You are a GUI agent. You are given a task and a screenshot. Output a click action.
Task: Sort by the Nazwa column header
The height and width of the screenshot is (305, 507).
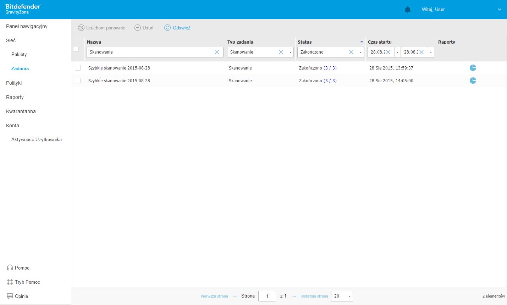click(x=94, y=42)
